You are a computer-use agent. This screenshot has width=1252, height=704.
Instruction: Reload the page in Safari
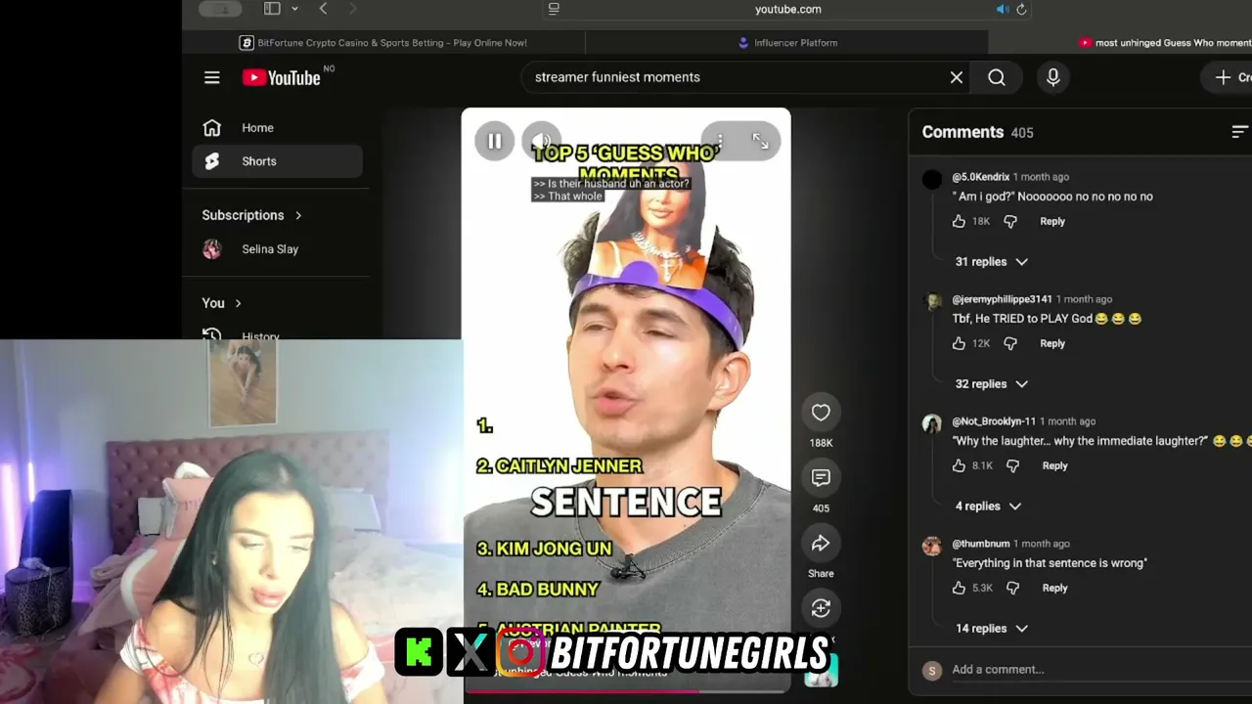[1021, 9]
